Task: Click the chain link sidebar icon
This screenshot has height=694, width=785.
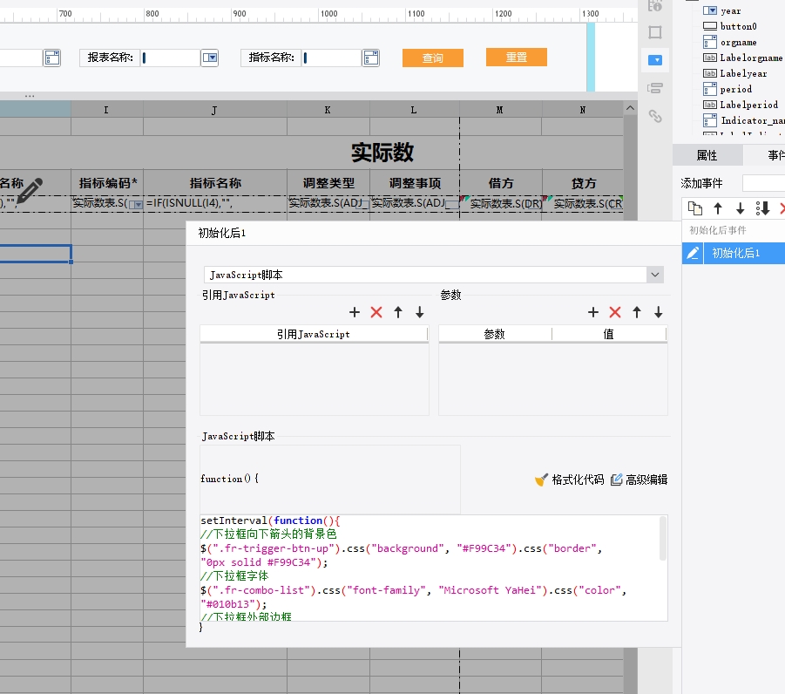Action: 655,116
